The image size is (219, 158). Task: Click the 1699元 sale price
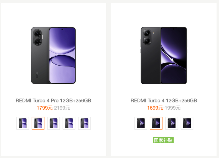tap(155, 108)
